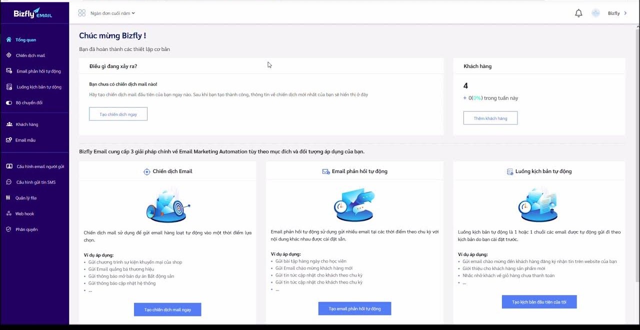Select Phân quyền in the sidebar menu
640x330 pixels.
(x=8, y=229)
